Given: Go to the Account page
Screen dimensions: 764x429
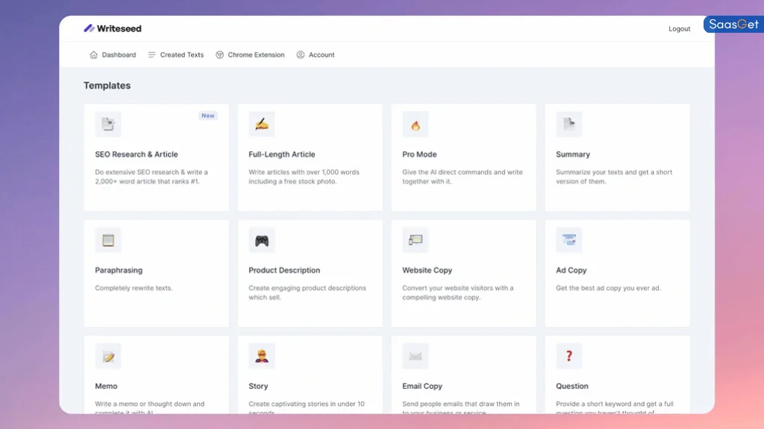Looking at the screenshot, I should [316, 54].
